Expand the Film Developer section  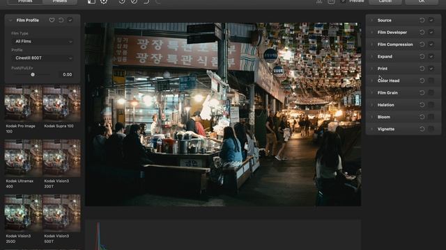pos(371,33)
